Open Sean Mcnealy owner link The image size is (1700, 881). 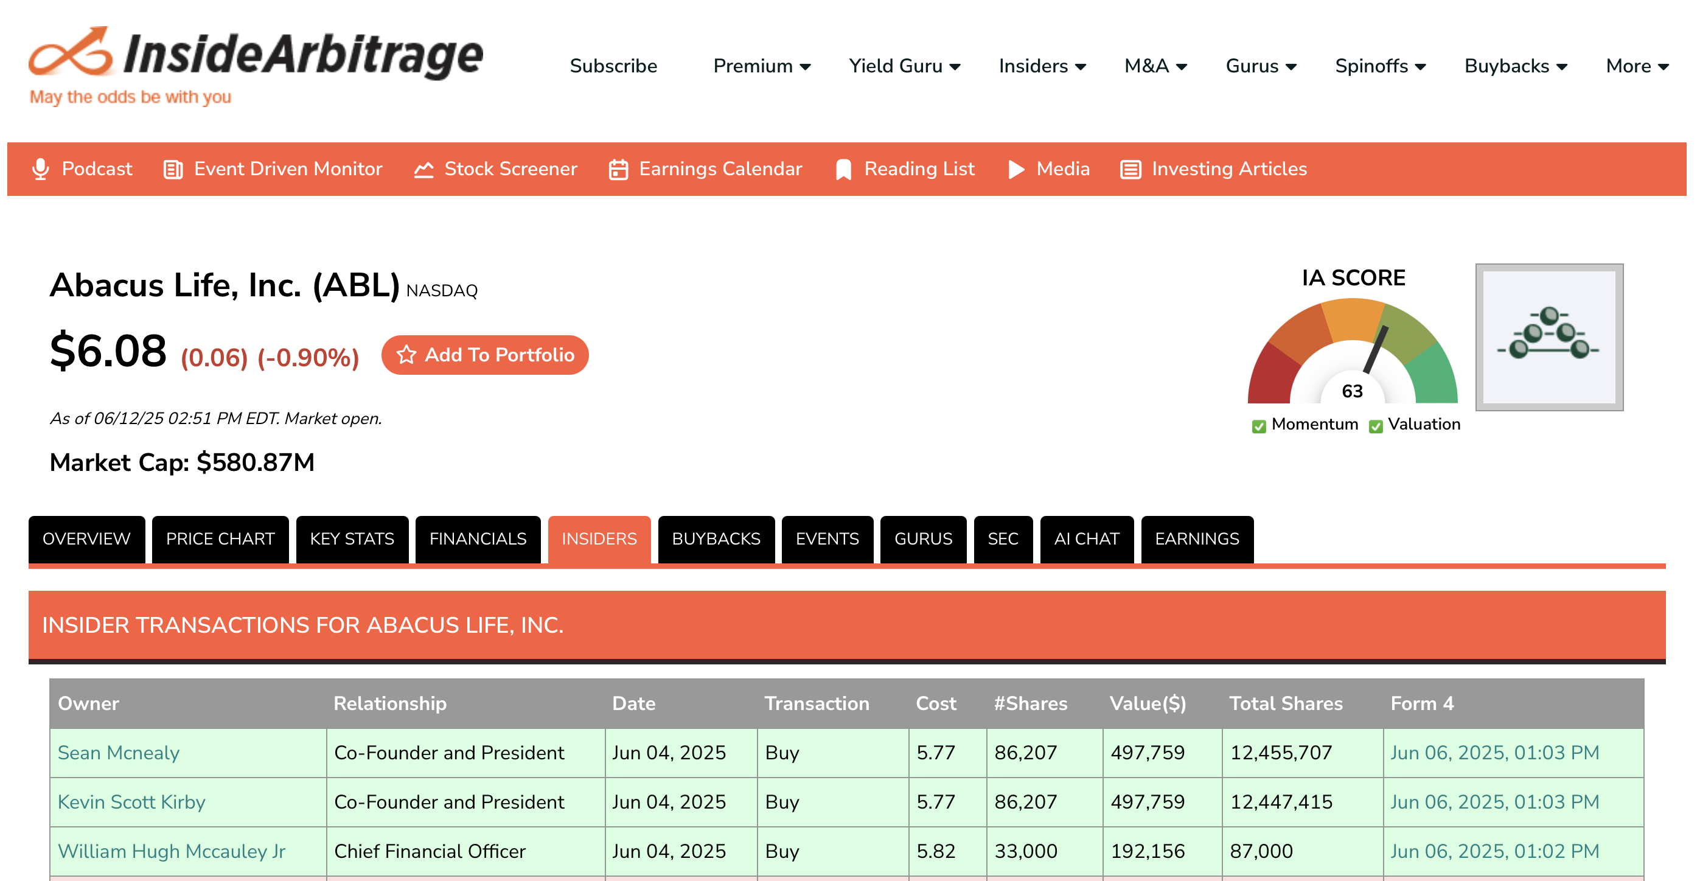pyautogui.click(x=118, y=752)
